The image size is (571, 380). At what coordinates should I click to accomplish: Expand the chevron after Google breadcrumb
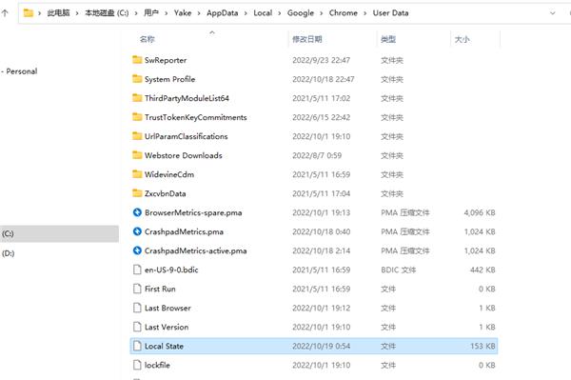tap(322, 13)
